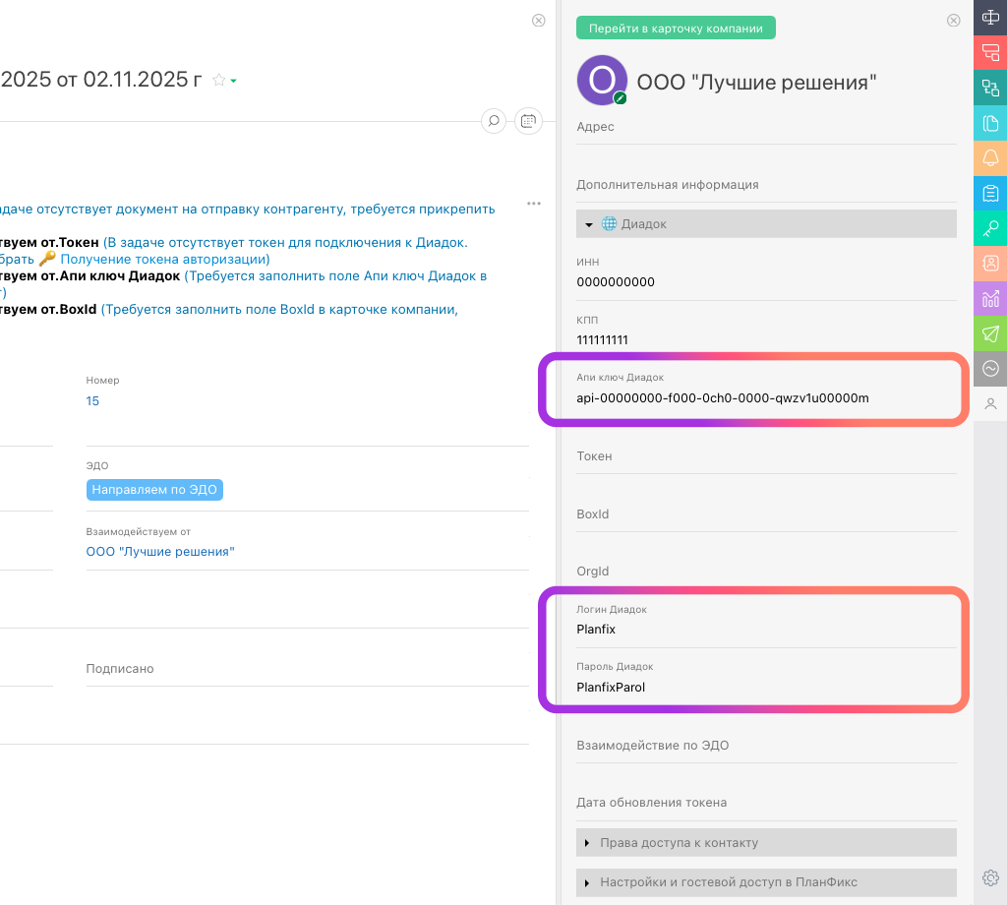1007x905 pixels.
Task: Open the bell notifications icon in sidebar
Action: 990,157
